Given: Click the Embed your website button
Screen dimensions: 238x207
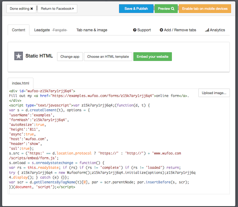Looking at the screenshot, I should [152, 57].
